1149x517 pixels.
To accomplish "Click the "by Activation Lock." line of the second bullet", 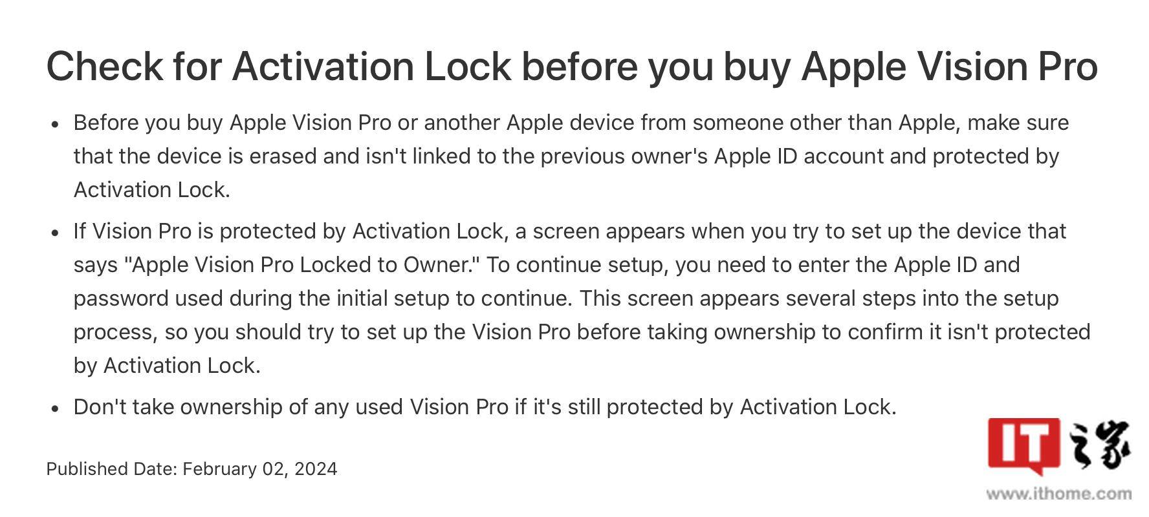I will coord(167,366).
